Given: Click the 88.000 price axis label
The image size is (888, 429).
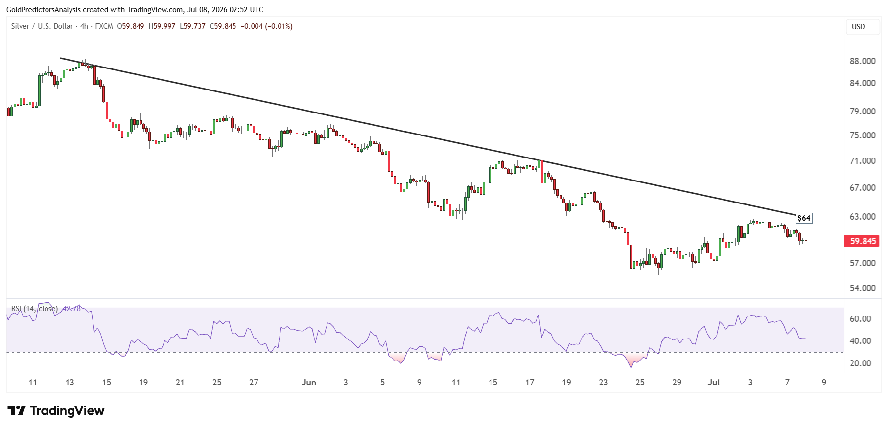Looking at the screenshot, I should pyautogui.click(x=863, y=61).
